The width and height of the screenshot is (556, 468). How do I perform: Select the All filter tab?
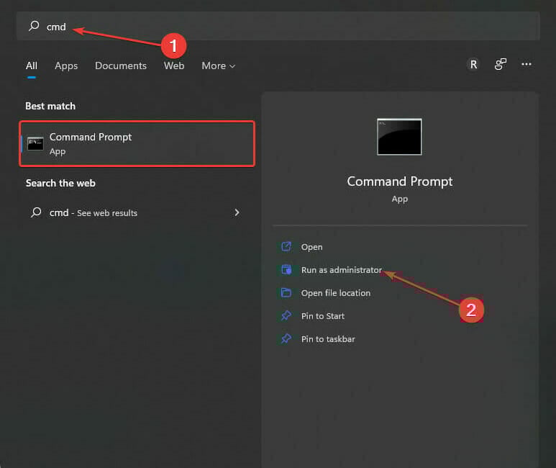[x=32, y=66]
